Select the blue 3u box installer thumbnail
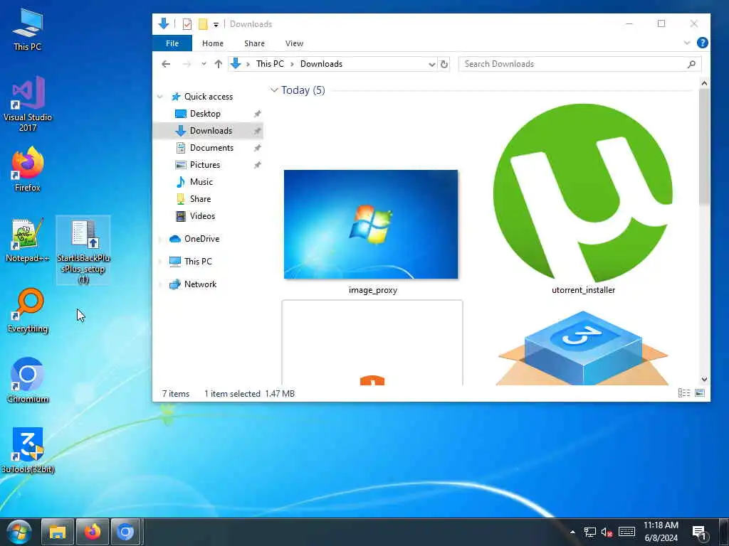Screen dimensions: 729x546 click(583, 347)
